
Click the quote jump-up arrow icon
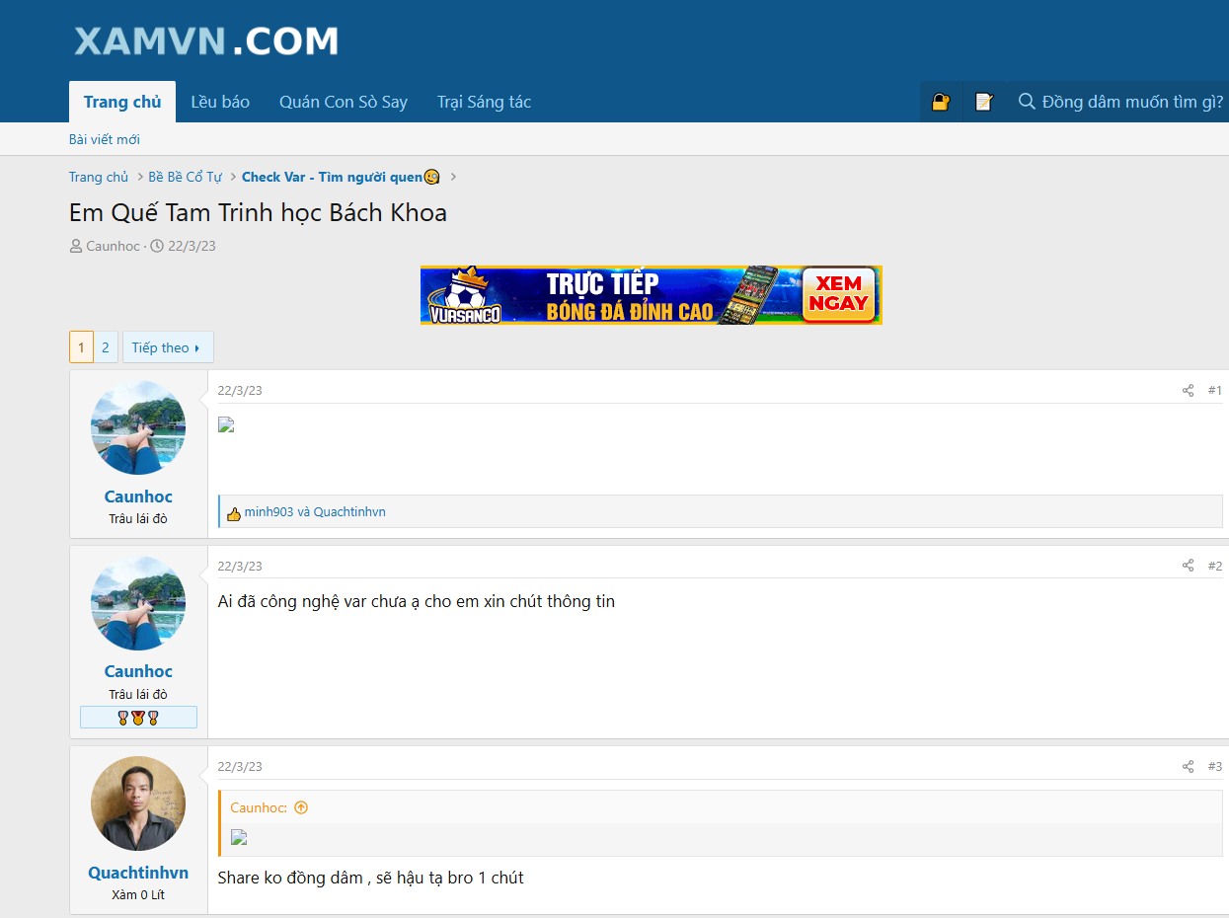(301, 807)
